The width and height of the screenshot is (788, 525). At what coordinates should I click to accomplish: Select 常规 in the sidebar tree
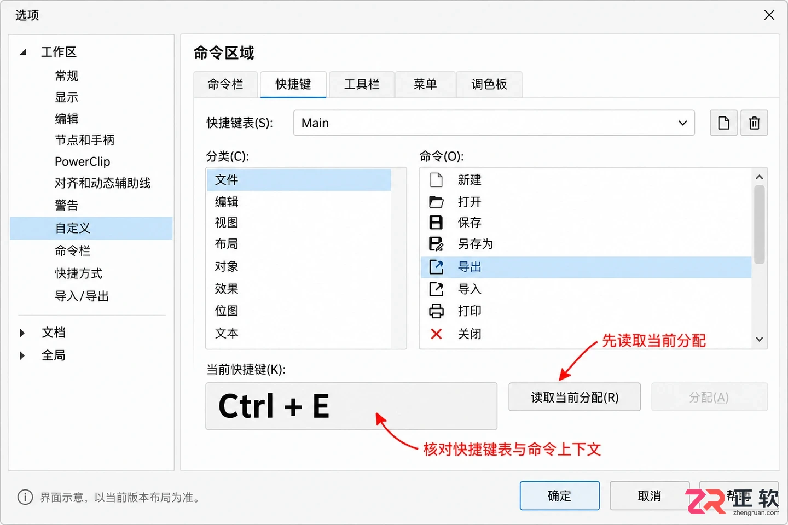(67, 75)
